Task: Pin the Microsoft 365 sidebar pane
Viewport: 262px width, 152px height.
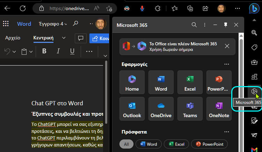Action: tap(226, 25)
